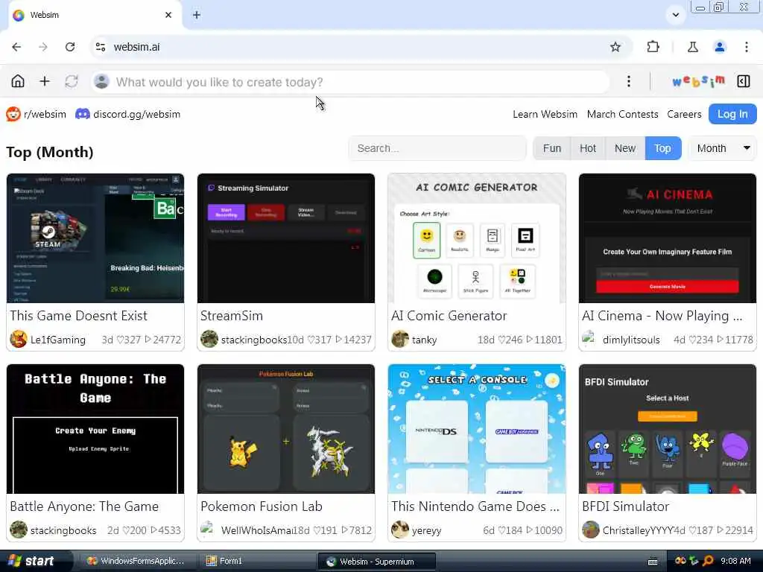Expand the tab search chevron
The height and width of the screenshot is (572, 763).
[x=675, y=15]
